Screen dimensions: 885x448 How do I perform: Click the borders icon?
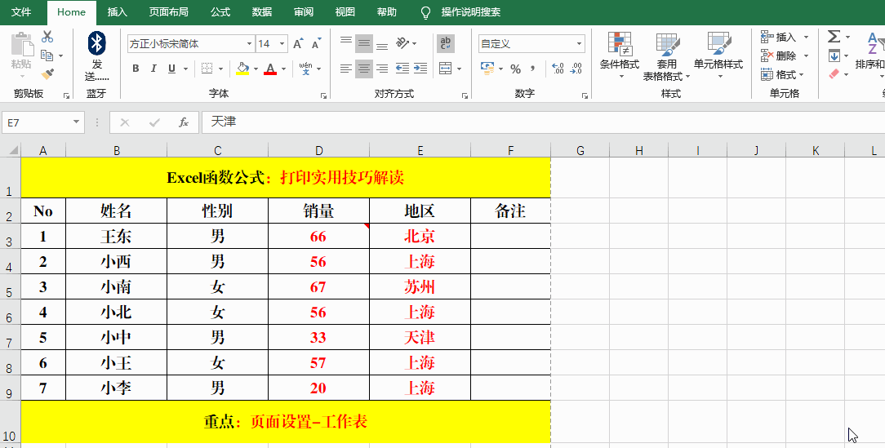click(x=207, y=69)
